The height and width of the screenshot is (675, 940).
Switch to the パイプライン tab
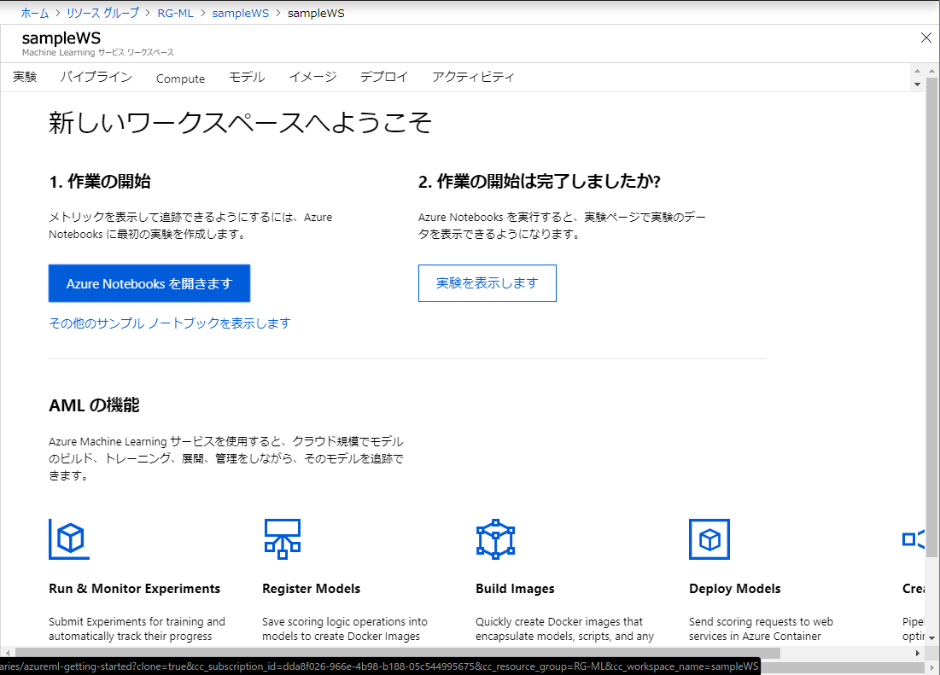click(x=96, y=78)
